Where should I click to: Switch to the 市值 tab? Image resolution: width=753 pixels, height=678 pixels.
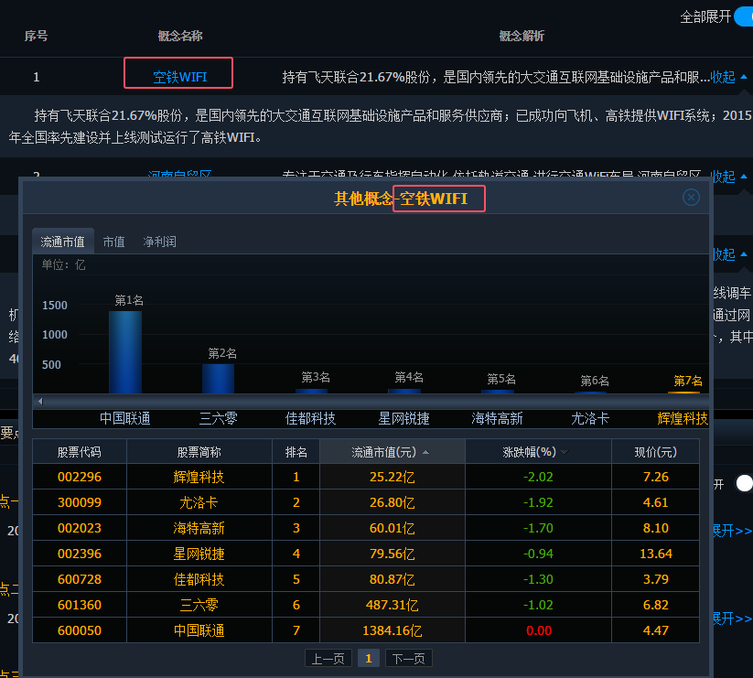tap(113, 242)
